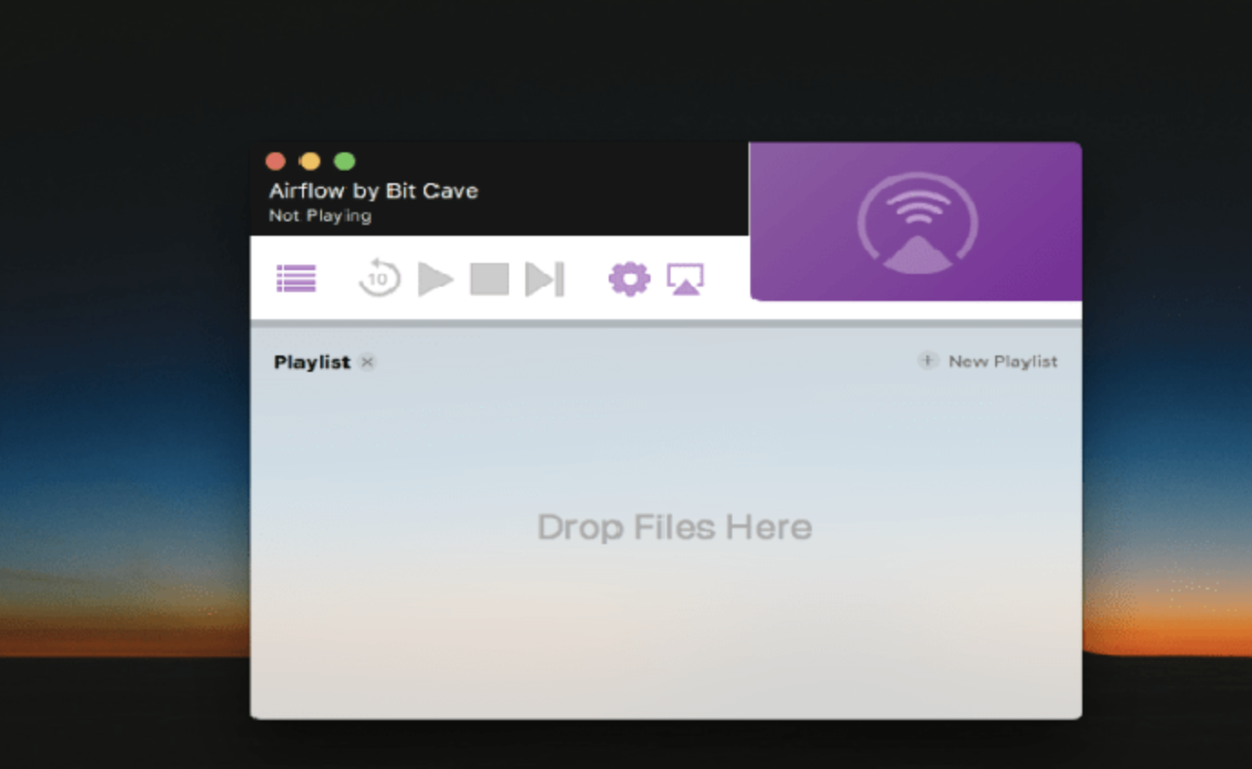Click the Airflow by Bit Cave title

[x=373, y=190]
